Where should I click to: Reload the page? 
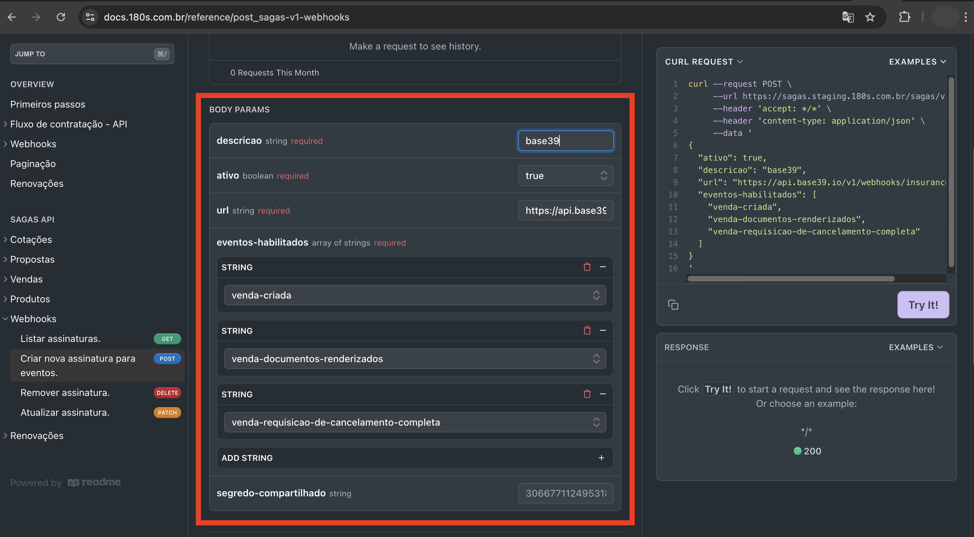61,17
